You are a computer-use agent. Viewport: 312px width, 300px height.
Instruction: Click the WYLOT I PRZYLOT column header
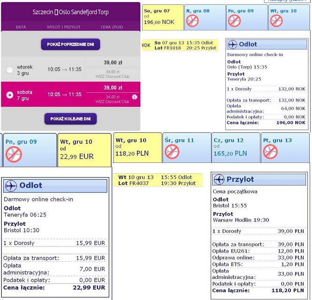(64, 27)
